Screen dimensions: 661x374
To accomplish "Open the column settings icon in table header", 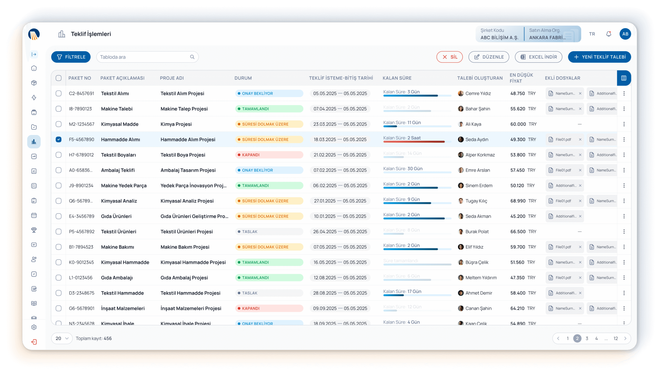I will pos(624,78).
